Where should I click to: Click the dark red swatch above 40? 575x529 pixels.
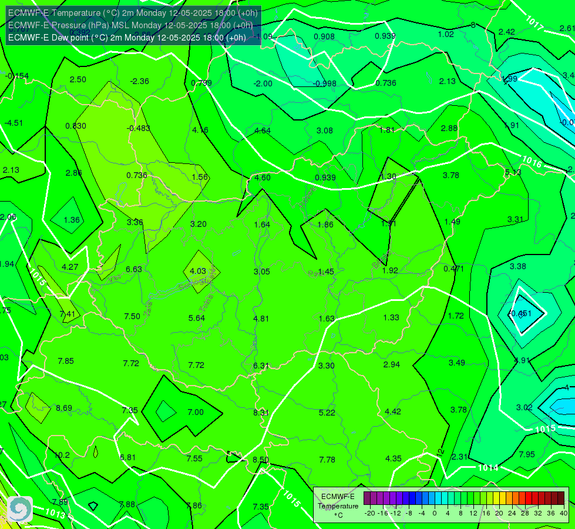(561, 498)
